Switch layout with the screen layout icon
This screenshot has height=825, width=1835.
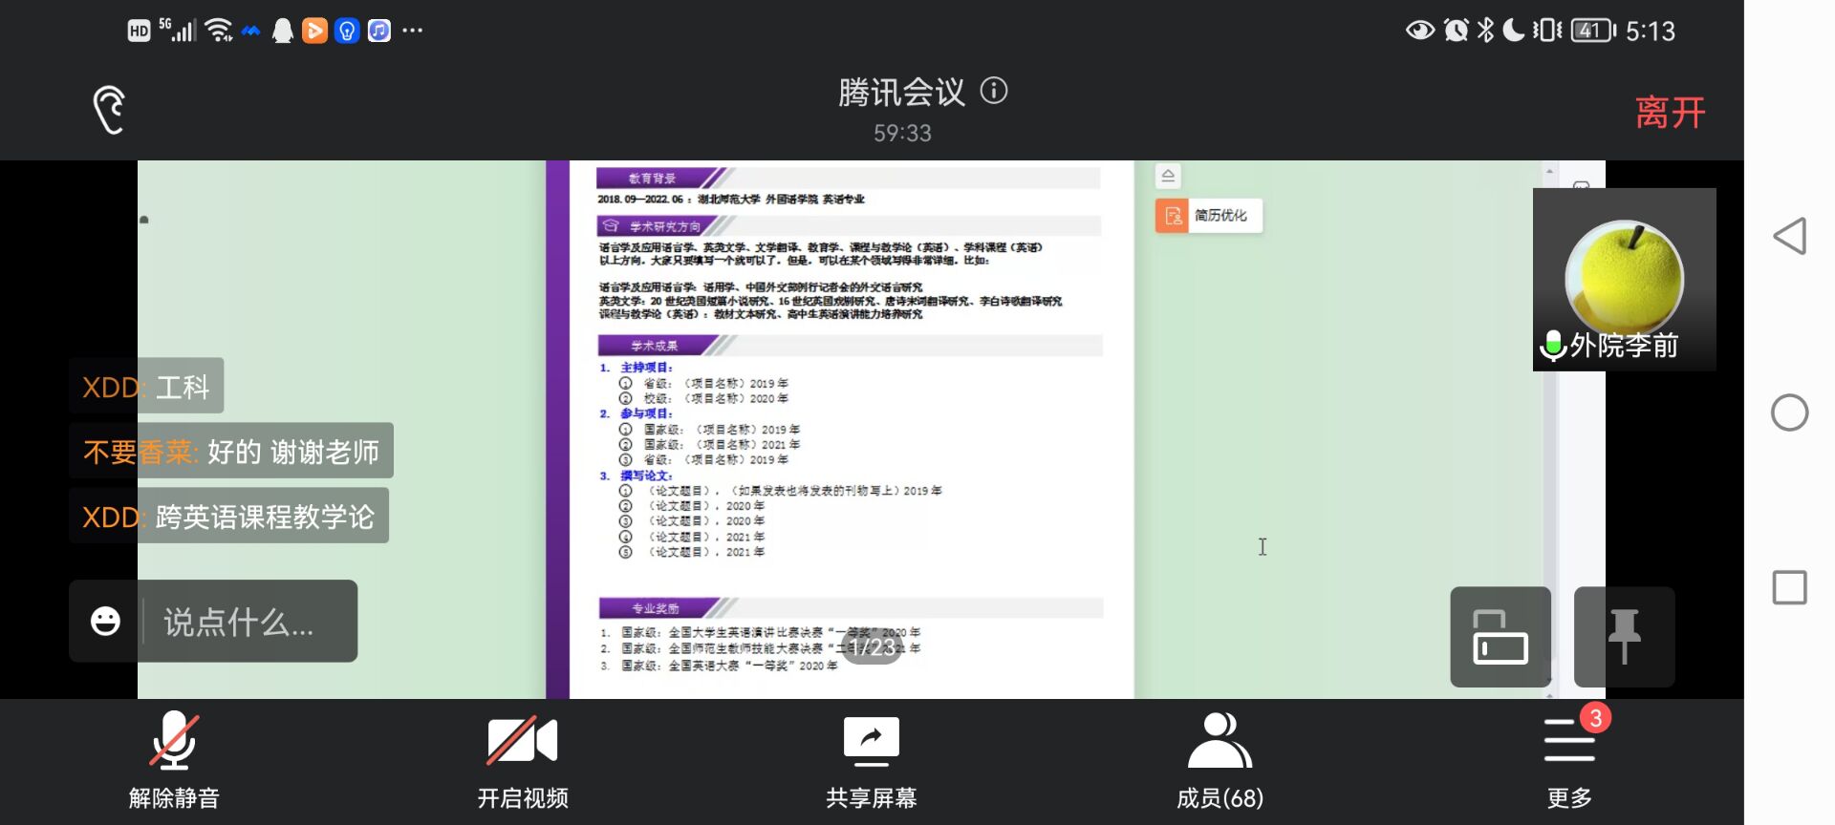coord(1500,637)
